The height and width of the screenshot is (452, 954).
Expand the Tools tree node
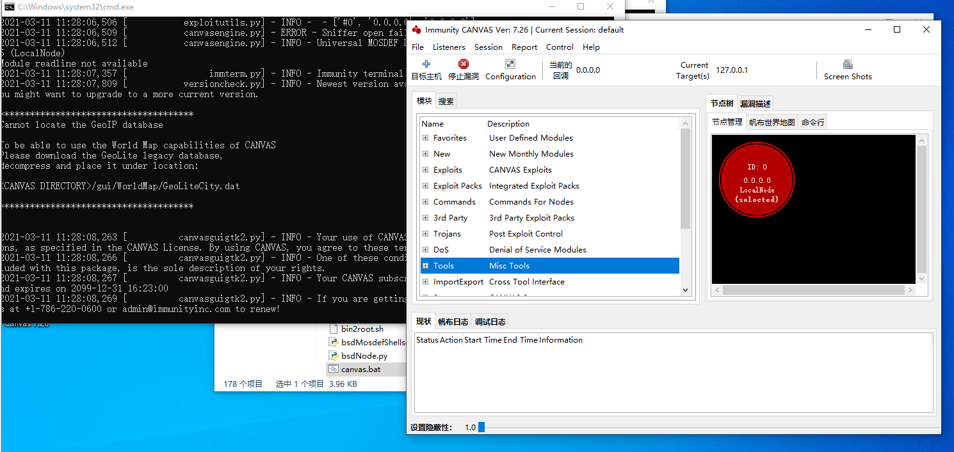(x=425, y=265)
